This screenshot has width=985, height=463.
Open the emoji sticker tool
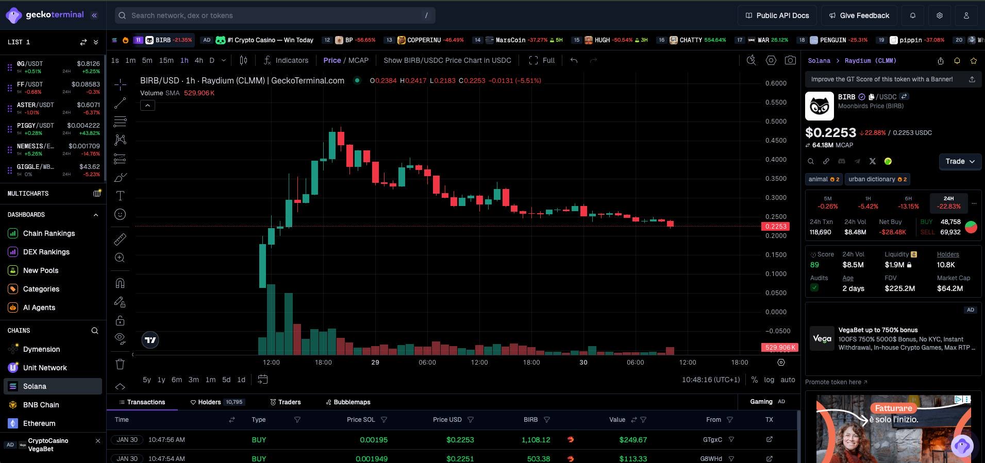(120, 214)
